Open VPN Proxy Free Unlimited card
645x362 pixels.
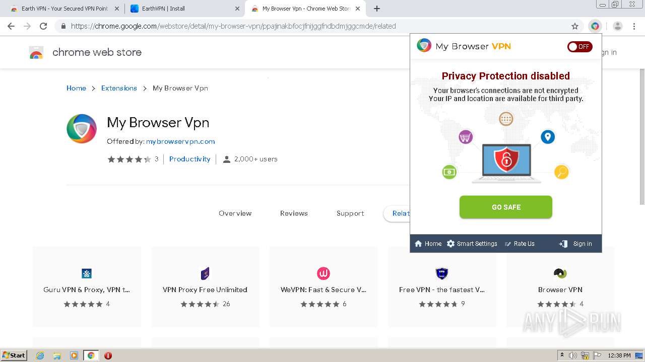point(205,287)
